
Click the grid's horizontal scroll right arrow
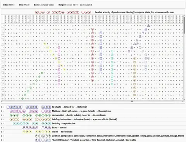click(x=183, y=101)
